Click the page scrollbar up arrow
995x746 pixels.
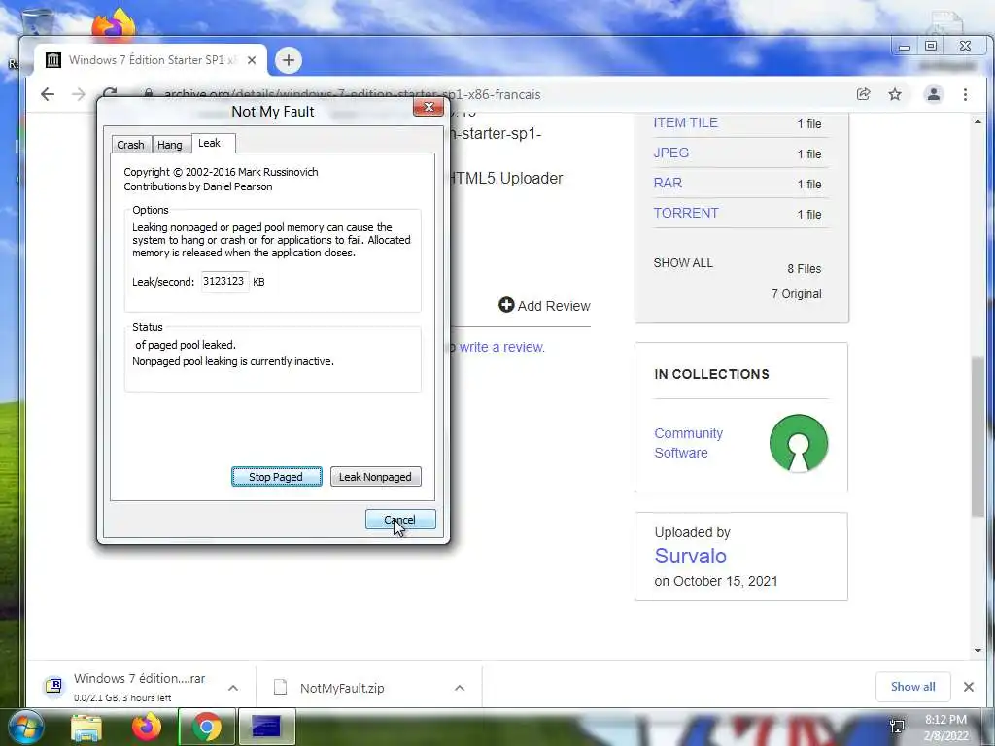coord(978,121)
